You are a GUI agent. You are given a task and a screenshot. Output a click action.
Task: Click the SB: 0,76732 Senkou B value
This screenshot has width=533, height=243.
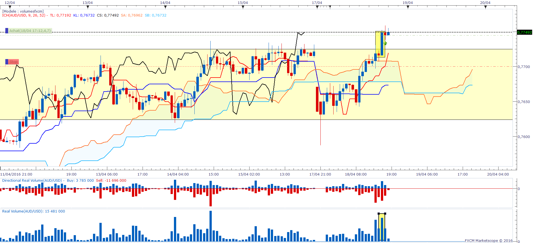[x=155, y=15]
